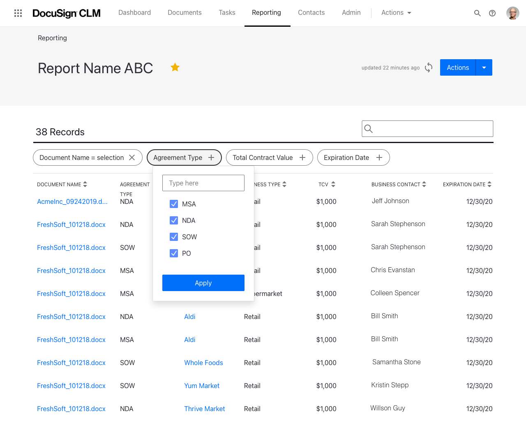Image resolution: width=526 pixels, height=421 pixels.
Task: Go to the Admin tab
Action: pos(351,13)
